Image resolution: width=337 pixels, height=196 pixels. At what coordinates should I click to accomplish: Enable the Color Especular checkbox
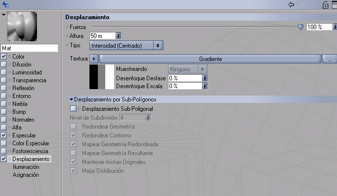pos(3,143)
